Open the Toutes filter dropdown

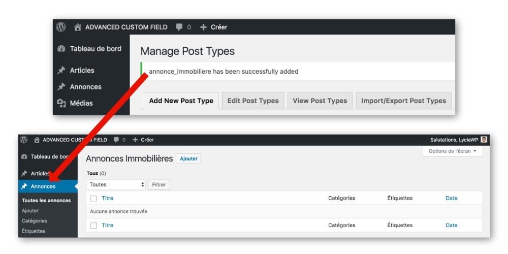click(117, 184)
